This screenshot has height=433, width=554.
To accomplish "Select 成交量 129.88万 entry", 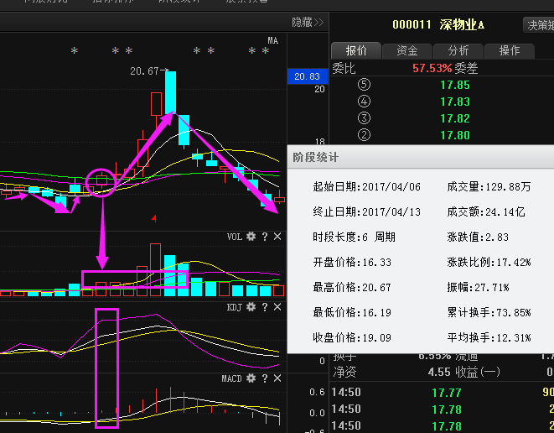I will (489, 186).
